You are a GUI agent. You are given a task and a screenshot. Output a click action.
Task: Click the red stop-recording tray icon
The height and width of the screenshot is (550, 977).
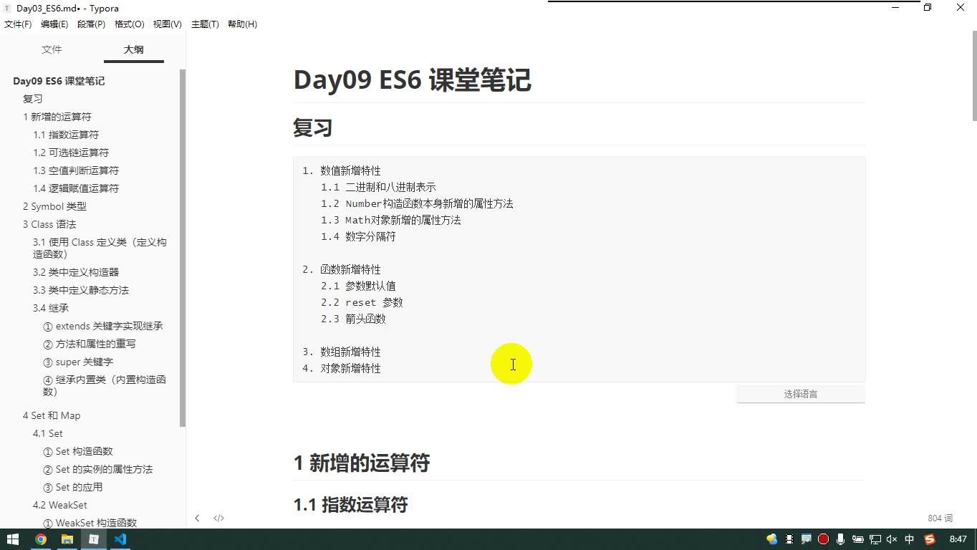(824, 539)
